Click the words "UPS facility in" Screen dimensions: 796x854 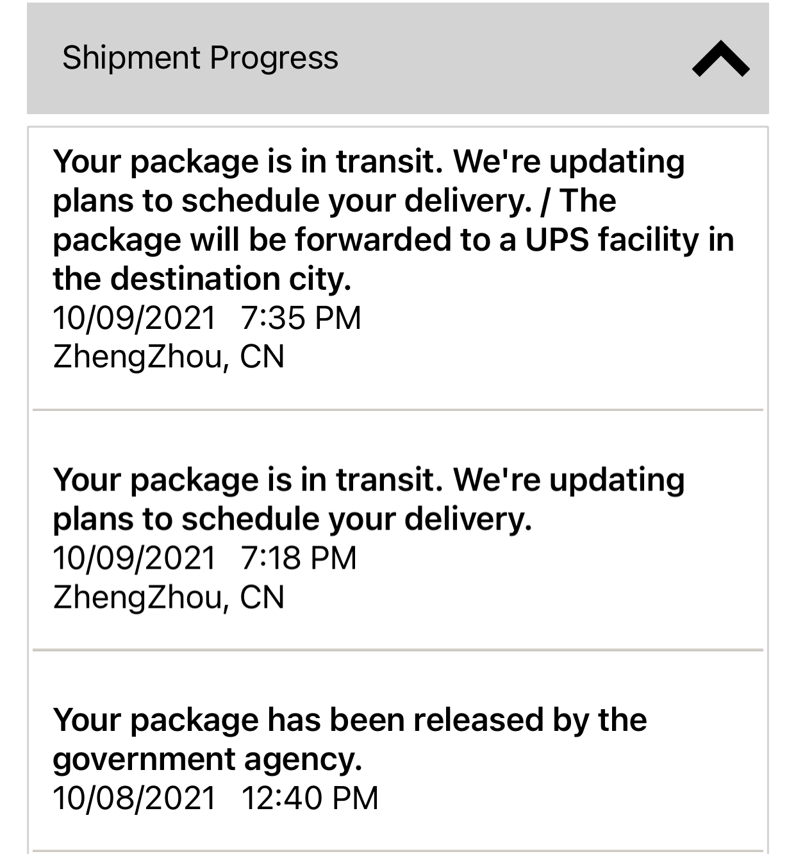[629, 240]
